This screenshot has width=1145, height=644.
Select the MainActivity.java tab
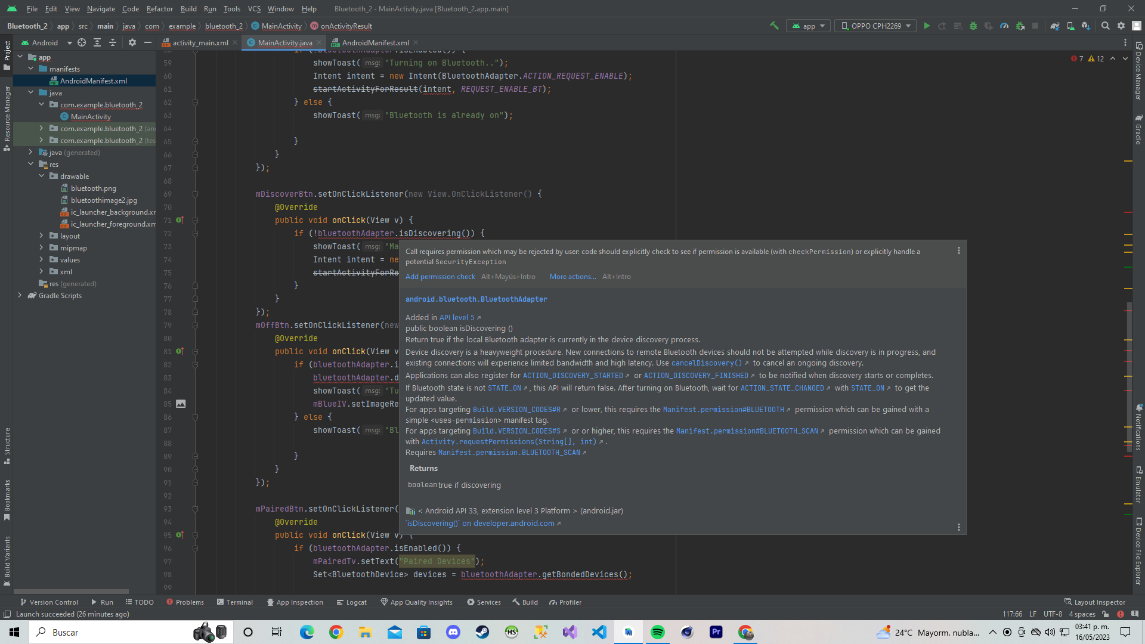(x=284, y=42)
